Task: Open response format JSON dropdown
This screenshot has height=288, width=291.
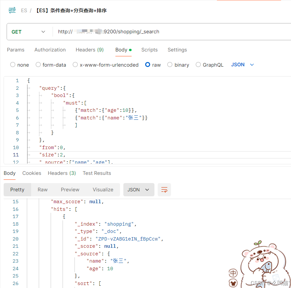Action: [139, 190]
